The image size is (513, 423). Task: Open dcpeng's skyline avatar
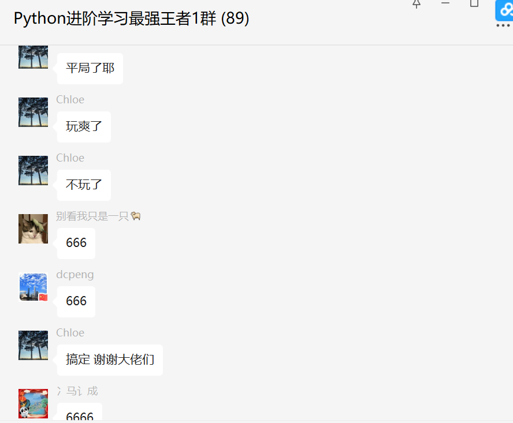[x=33, y=287]
